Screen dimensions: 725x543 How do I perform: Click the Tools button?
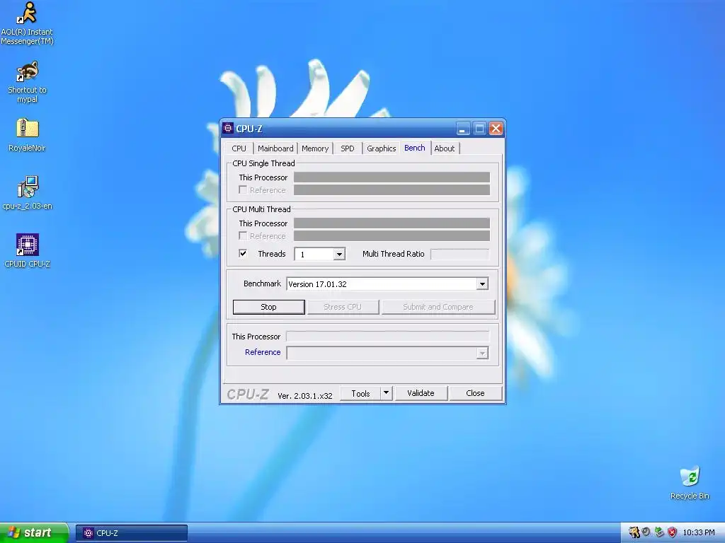coord(360,393)
